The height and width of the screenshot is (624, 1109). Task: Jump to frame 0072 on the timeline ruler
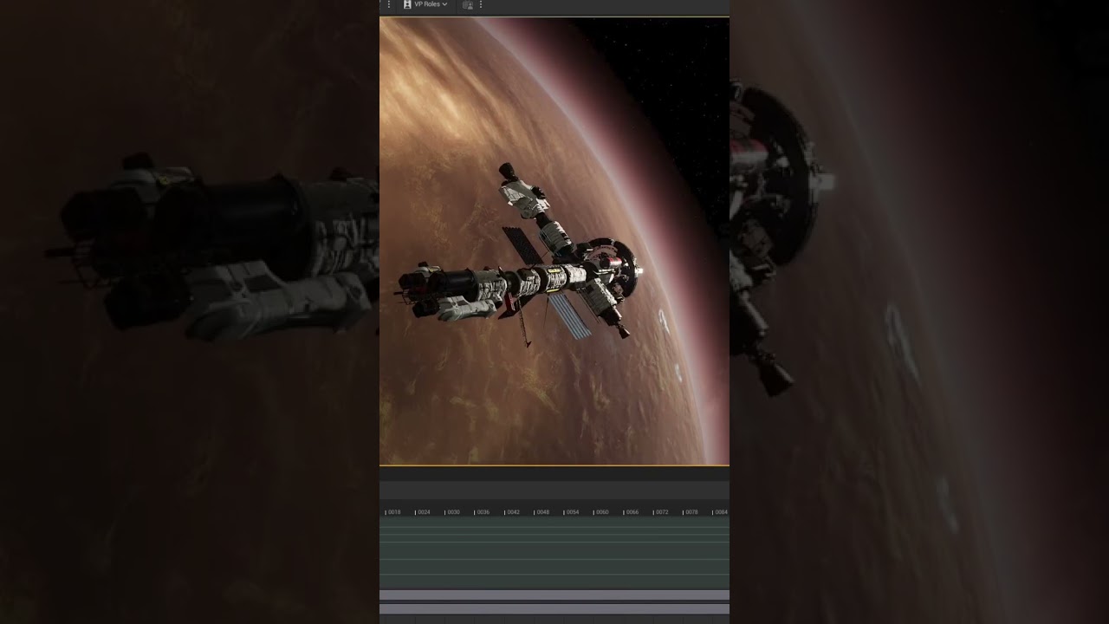tap(662, 512)
